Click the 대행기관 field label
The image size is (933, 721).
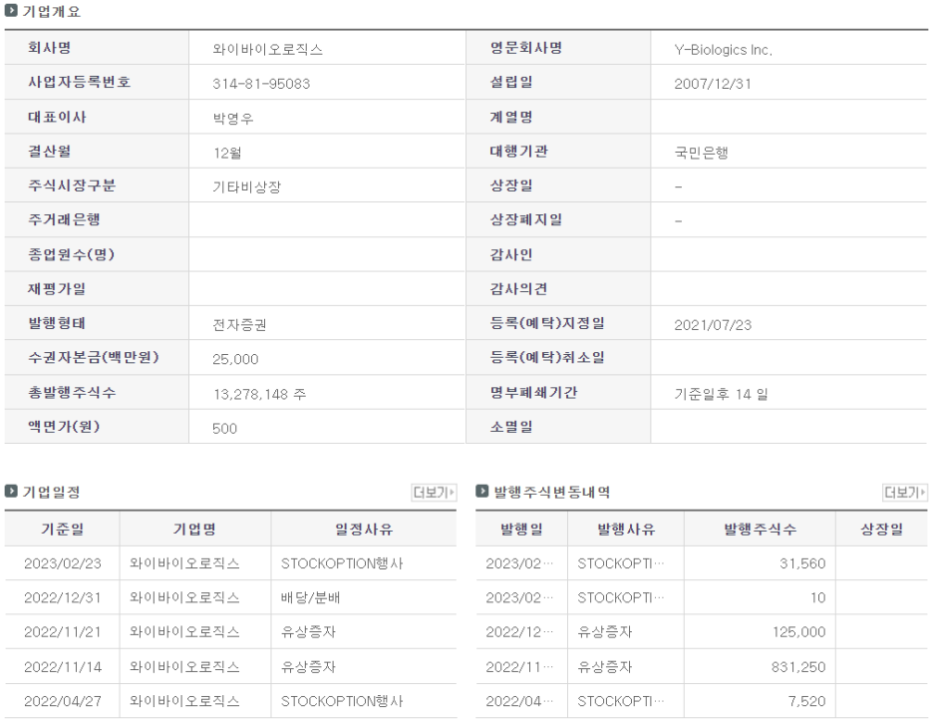[x=519, y=152]
